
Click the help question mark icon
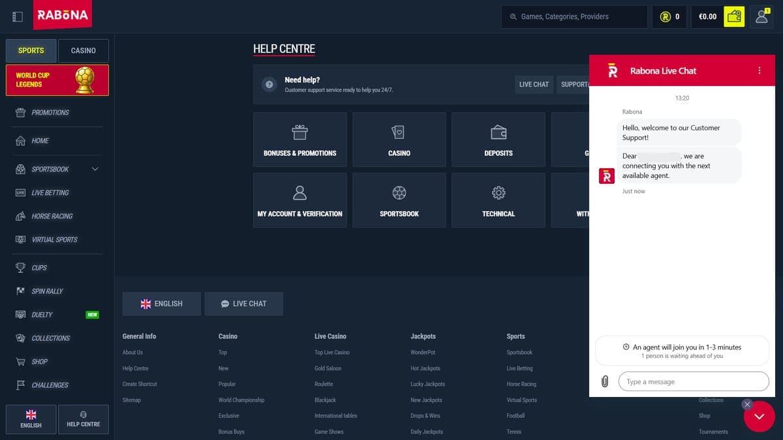269,85
